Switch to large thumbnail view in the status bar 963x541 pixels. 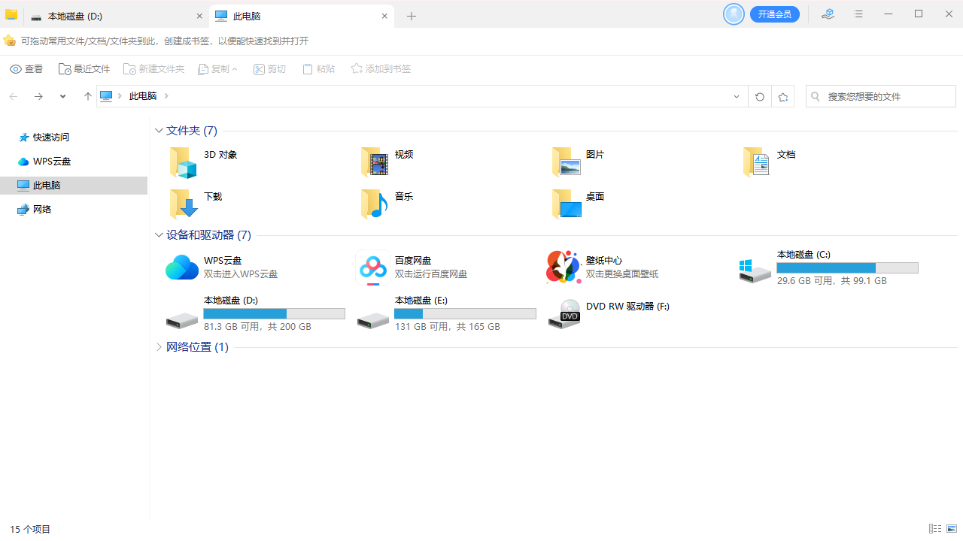tap(950, 529)
